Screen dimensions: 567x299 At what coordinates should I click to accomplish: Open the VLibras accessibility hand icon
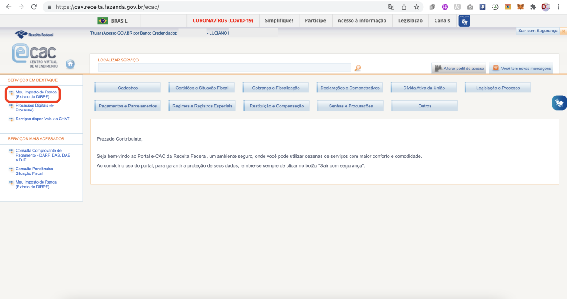(x=559, y=103)
